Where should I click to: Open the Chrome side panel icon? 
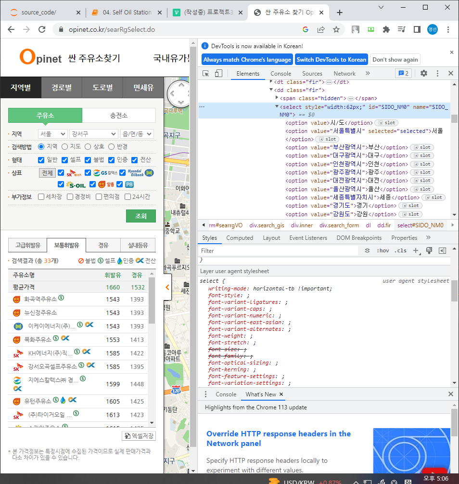click(x=417, y=29)
